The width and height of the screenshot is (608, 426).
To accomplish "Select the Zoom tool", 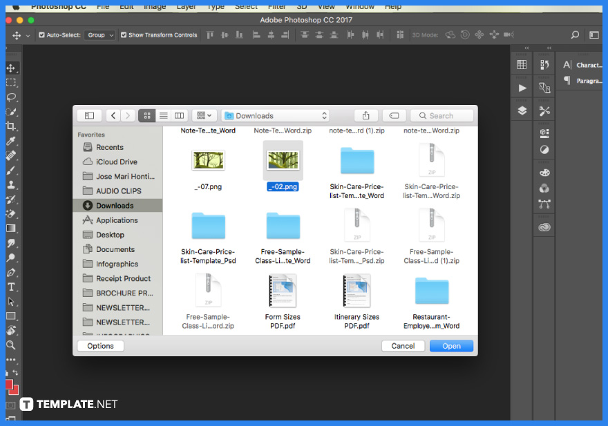I will pos(10,345).
